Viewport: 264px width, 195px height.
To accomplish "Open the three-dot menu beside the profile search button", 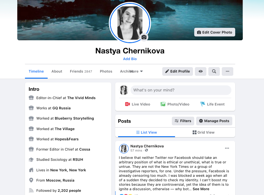I will click(x=228, y=71).
